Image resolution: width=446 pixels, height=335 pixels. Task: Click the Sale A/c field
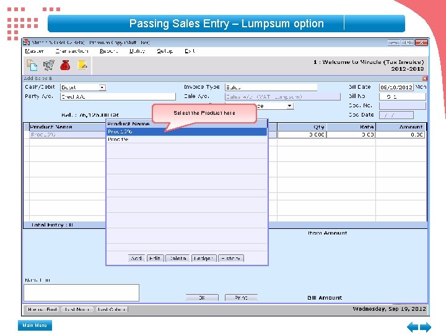282,97
